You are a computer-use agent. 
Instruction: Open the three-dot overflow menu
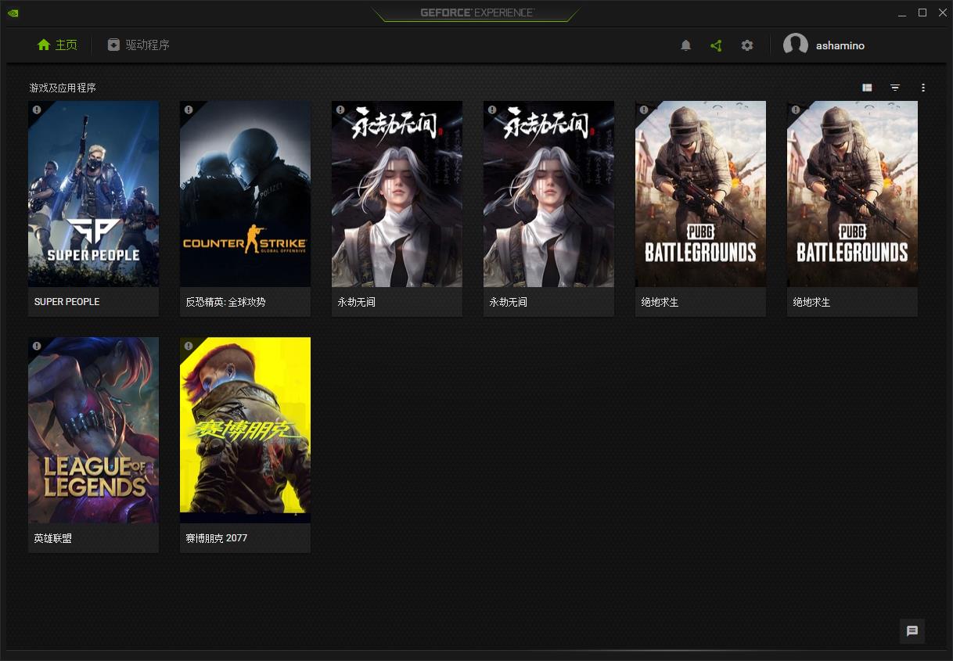click(x=922, y=88)
